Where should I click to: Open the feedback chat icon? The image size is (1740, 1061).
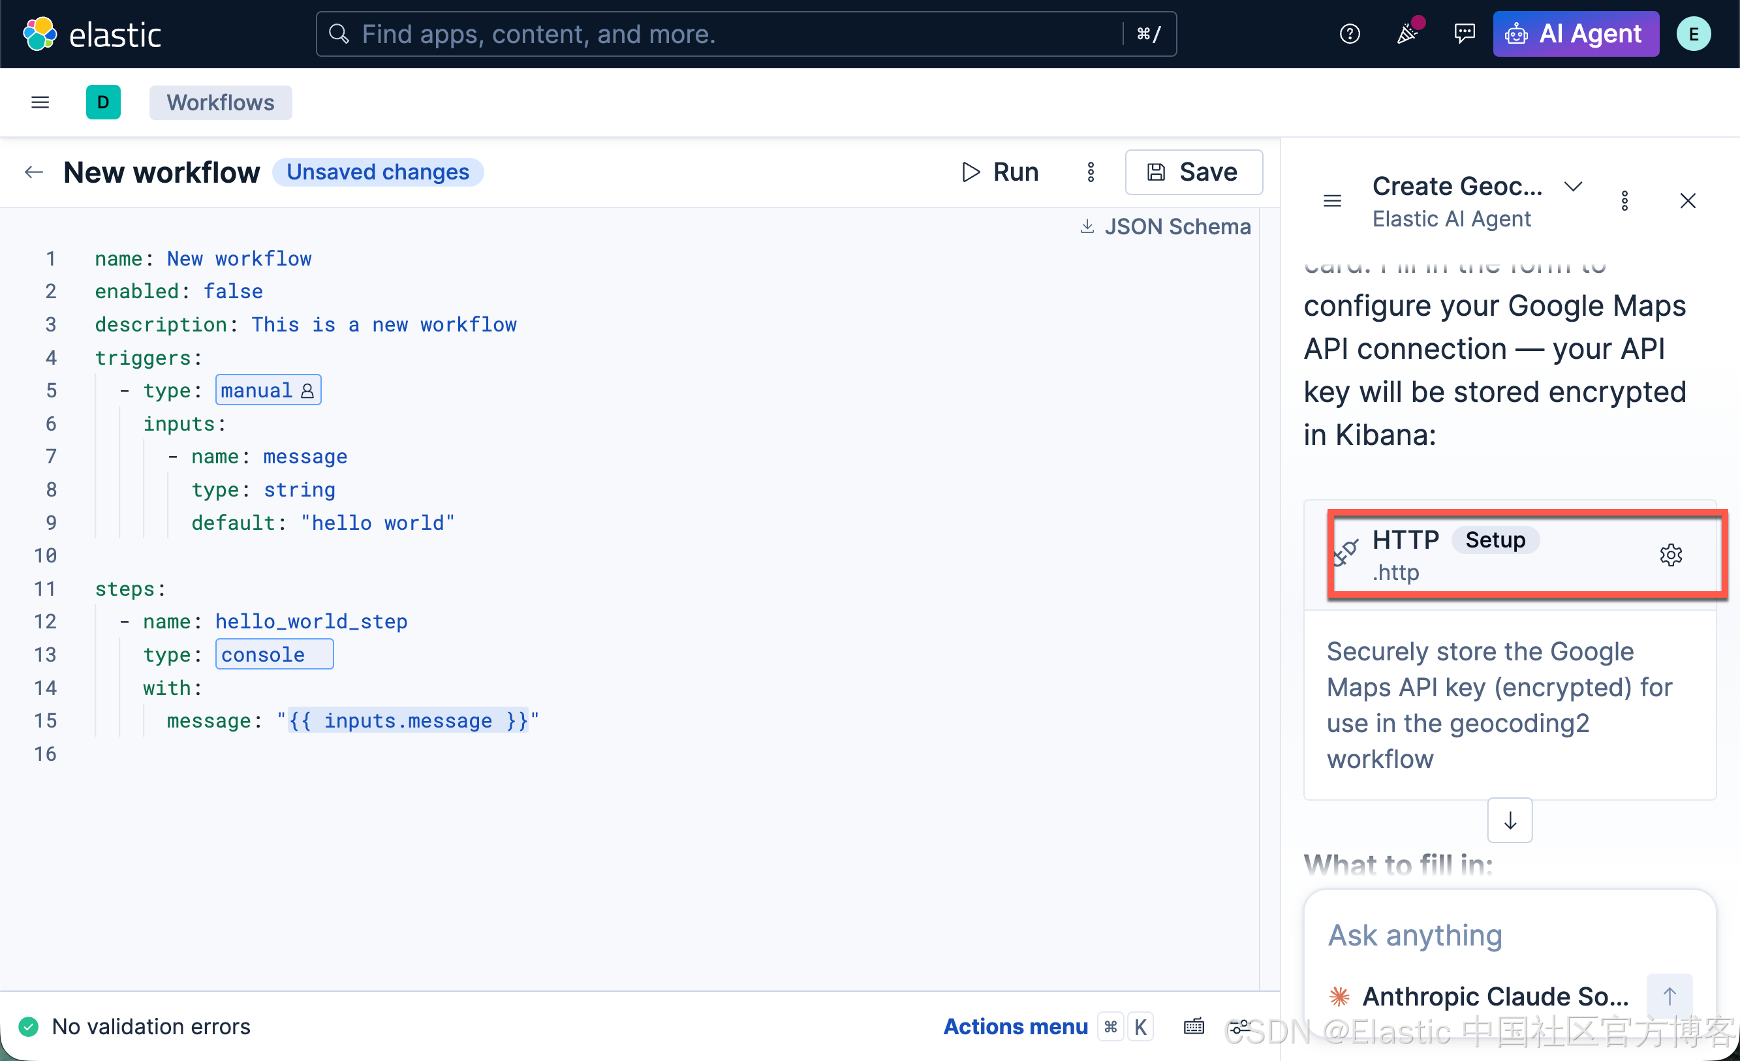coord(1464,34)
